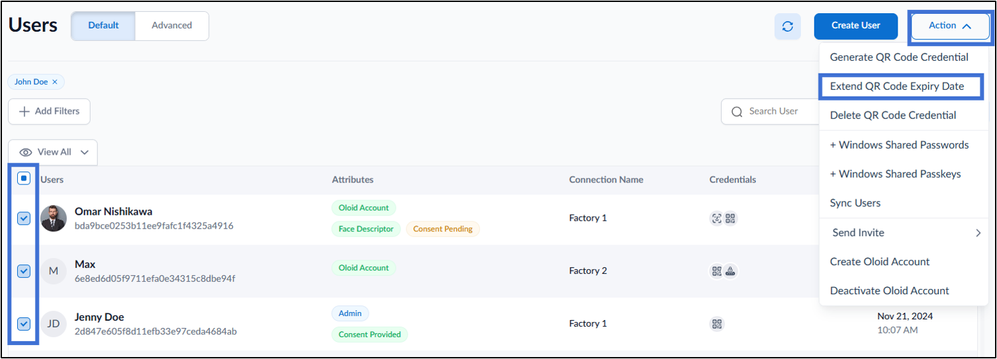
Task: Click the ID 2d847e605f8d11efb33e97ceda4684ab
Action: (x=156, y=332)
